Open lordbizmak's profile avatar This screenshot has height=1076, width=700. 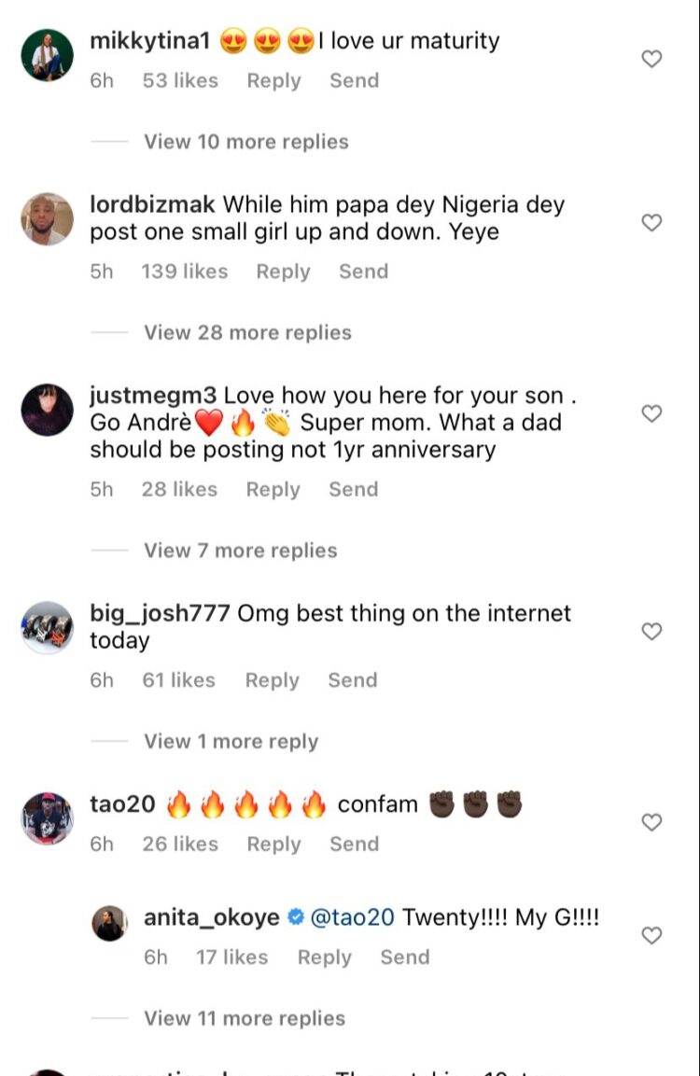(47, 219)
